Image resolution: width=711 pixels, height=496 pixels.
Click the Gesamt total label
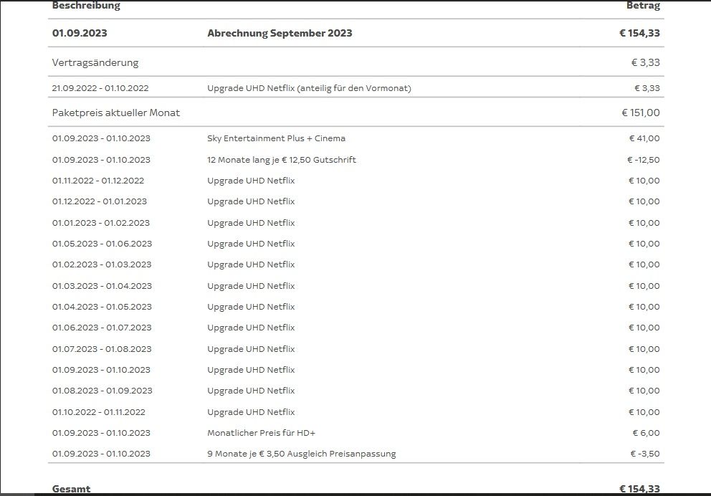point(72,489)
